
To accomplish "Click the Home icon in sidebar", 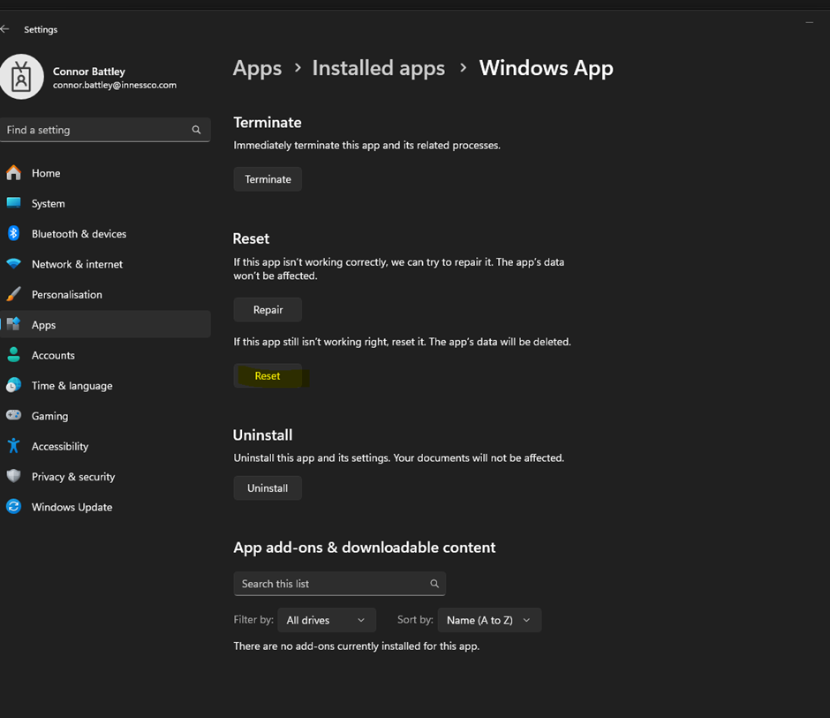I will coord(13,173).
